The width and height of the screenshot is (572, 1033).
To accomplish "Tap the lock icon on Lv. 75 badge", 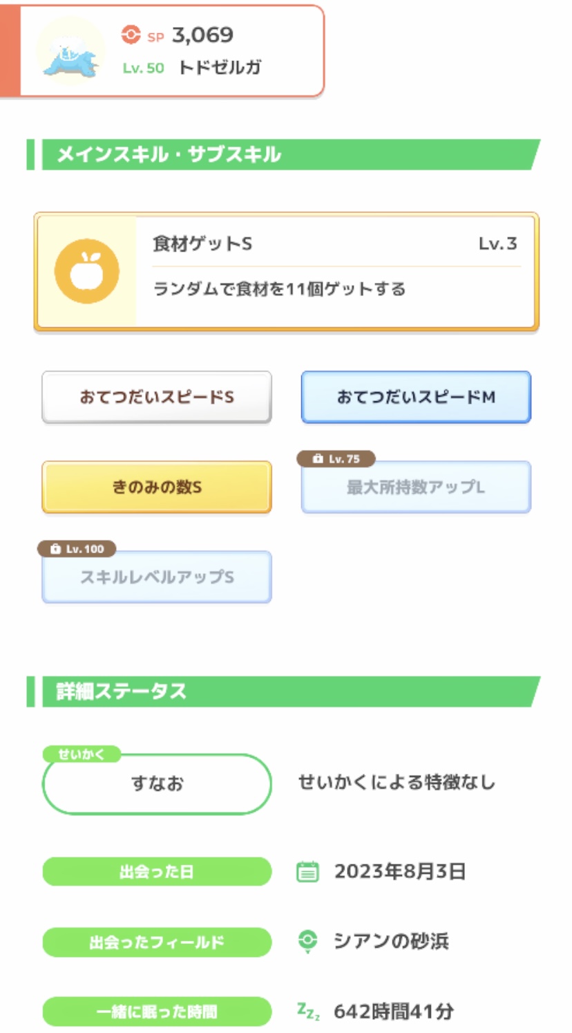I will [318, 459].
